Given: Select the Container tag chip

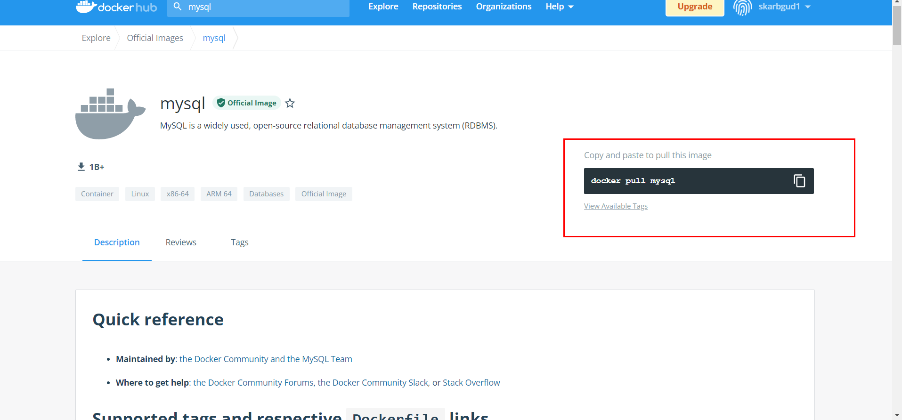Looking at the screenshot, I should 97,194.
